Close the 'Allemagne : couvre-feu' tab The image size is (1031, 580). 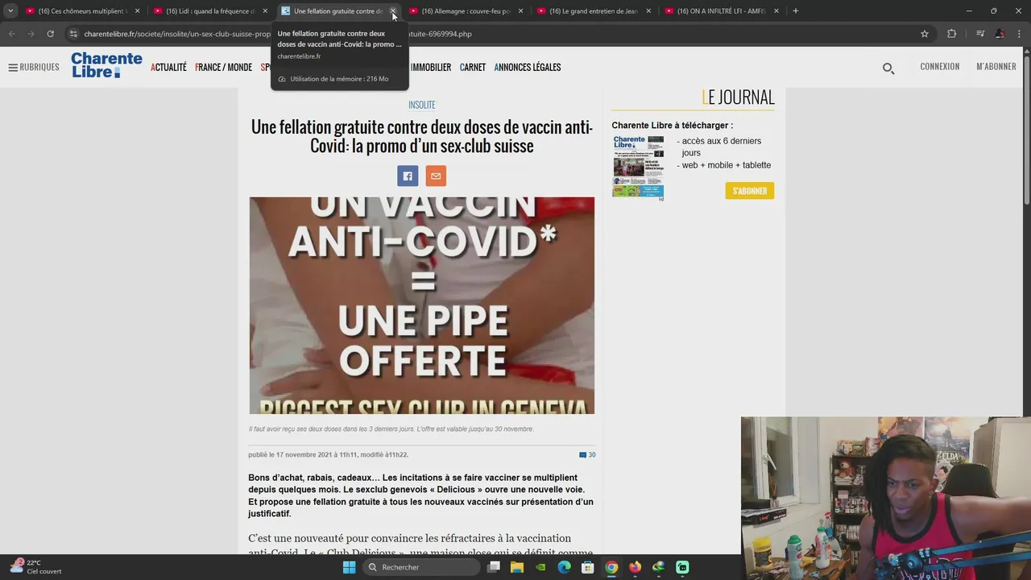(521, 11)
